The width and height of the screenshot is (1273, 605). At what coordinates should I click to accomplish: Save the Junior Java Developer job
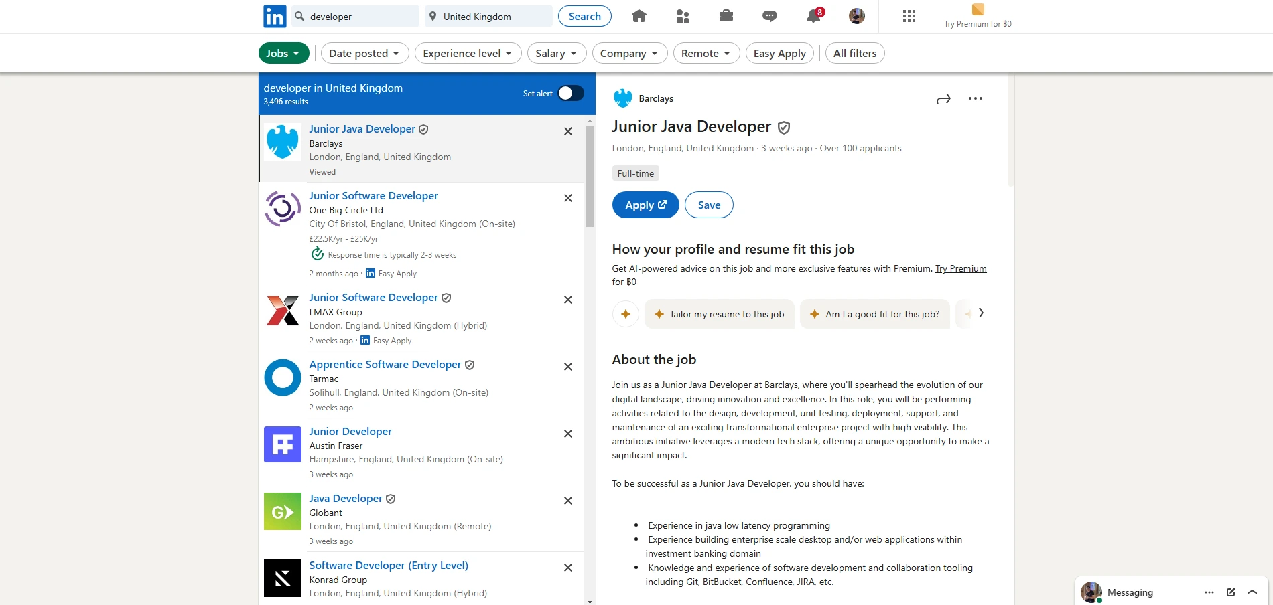(x=709, y=205)
